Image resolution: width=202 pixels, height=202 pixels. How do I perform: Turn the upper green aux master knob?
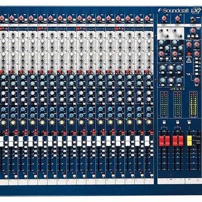coord(163,68)
